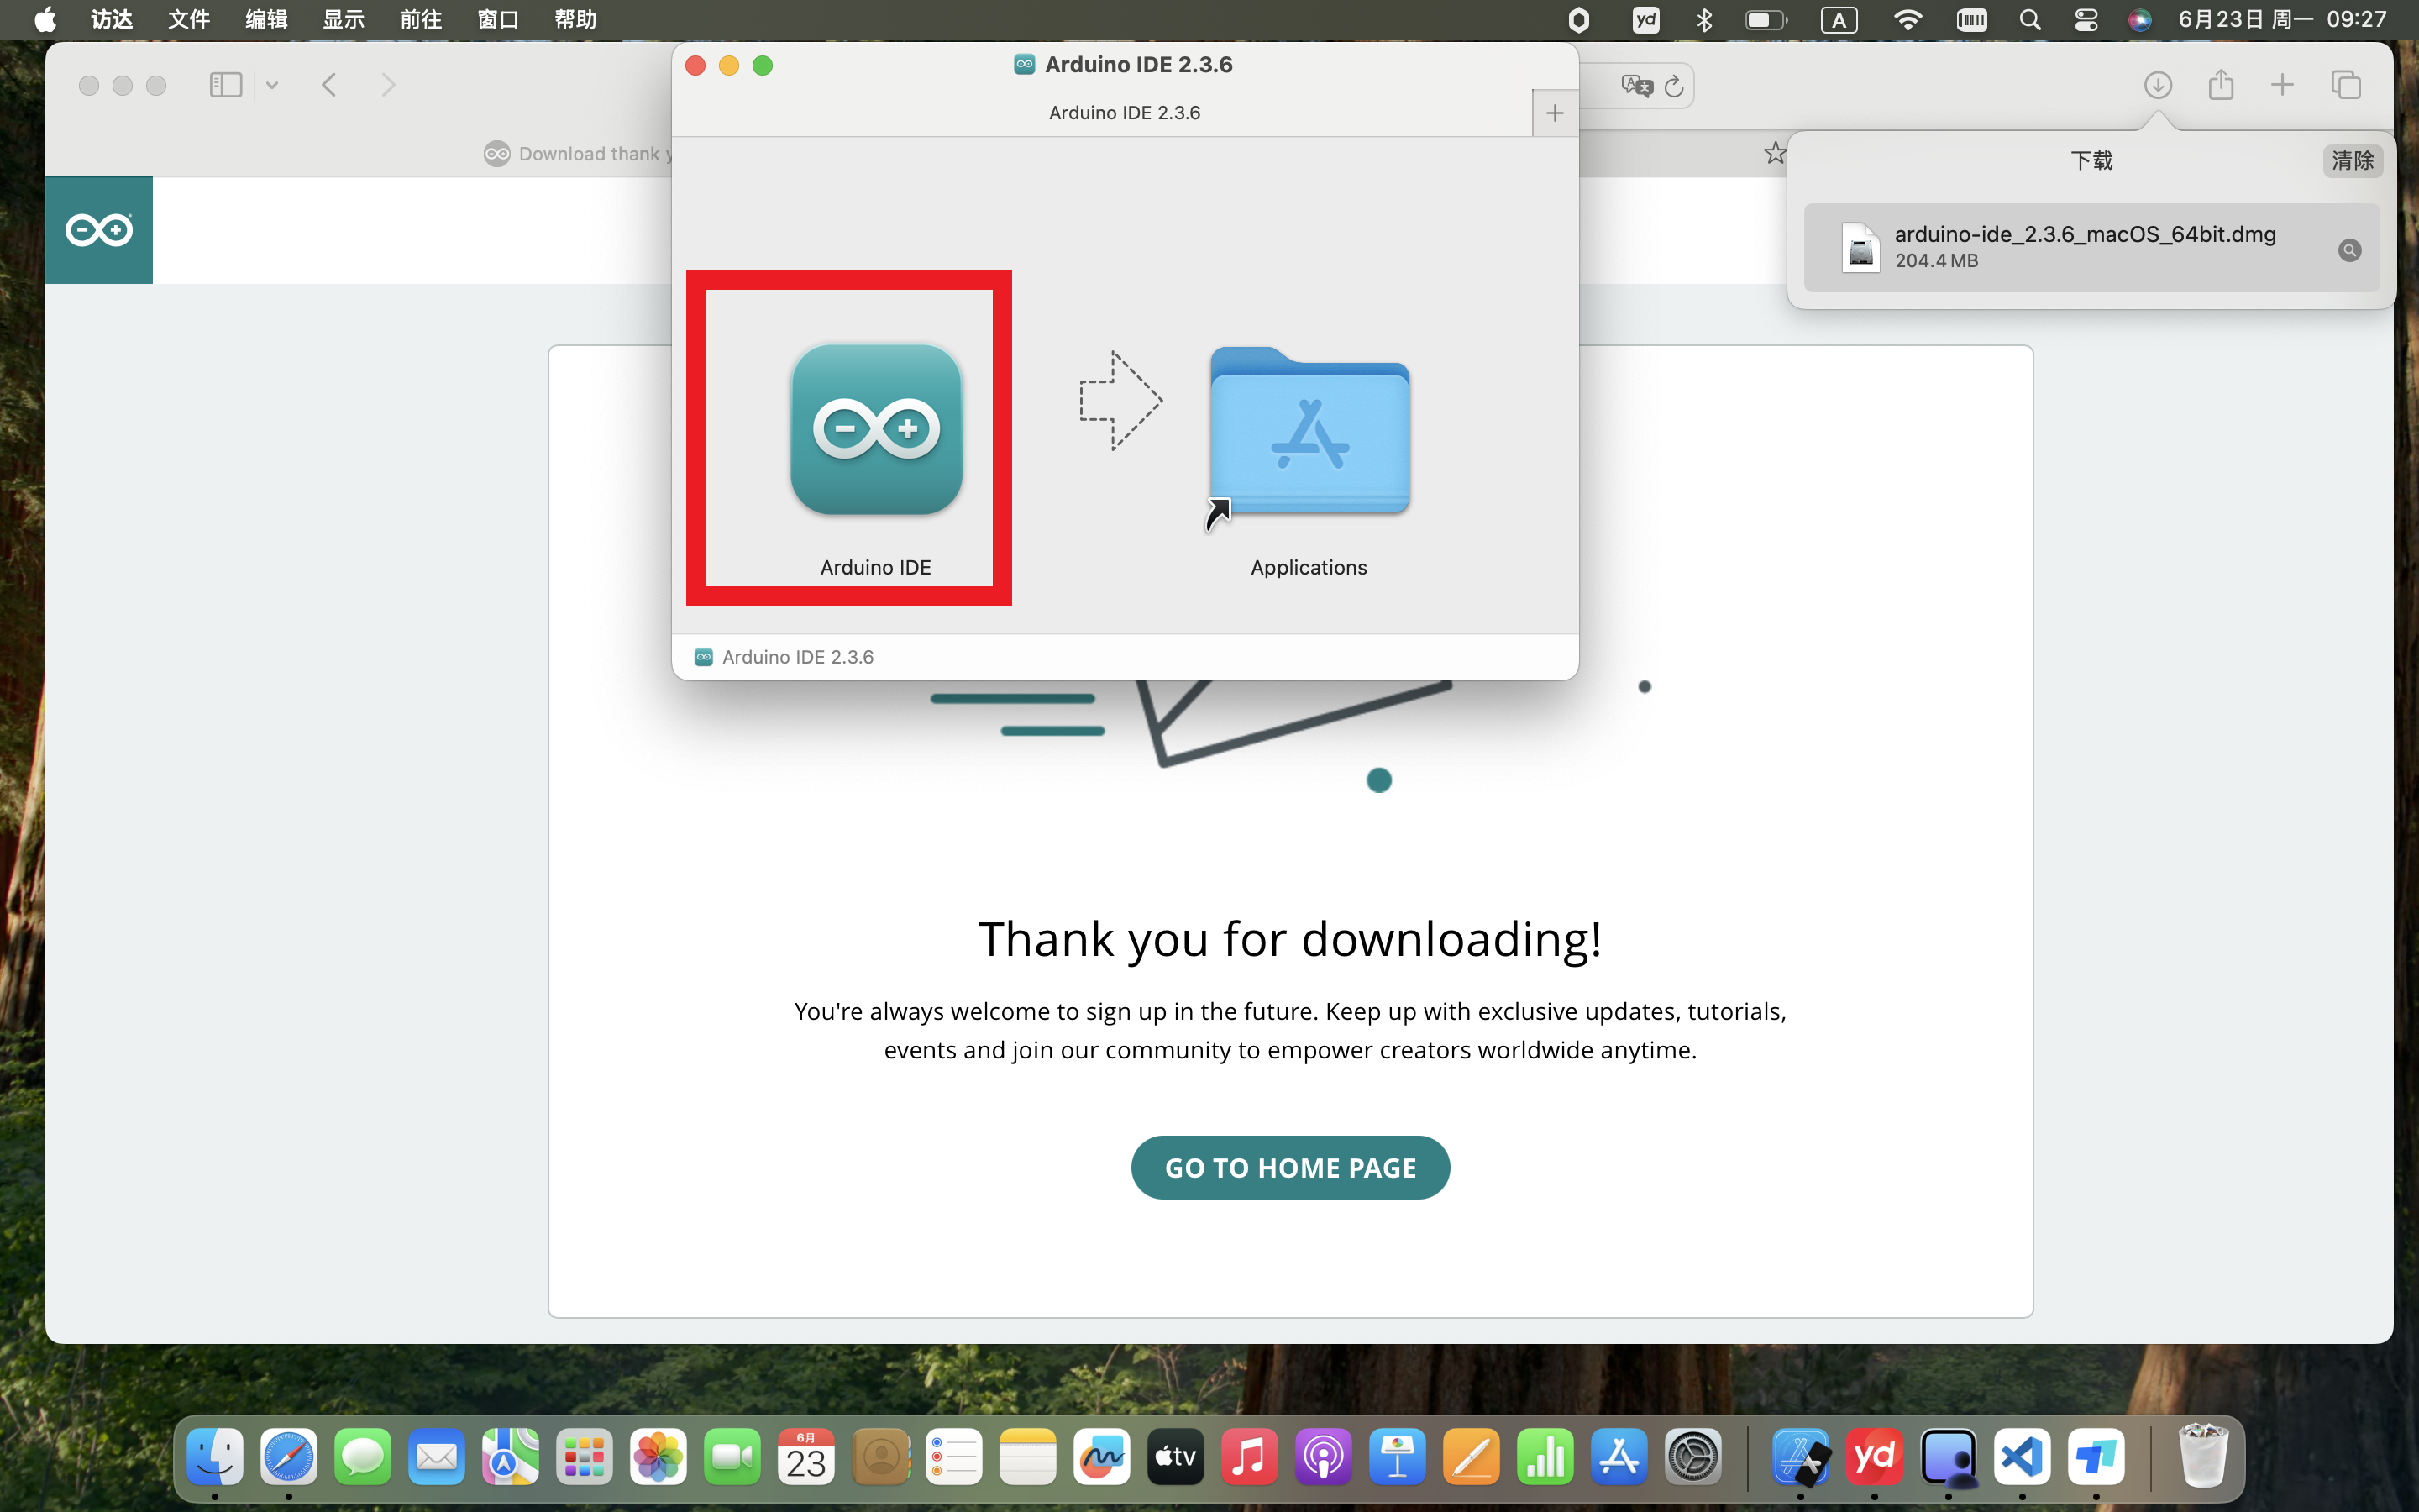This screenshot has height=1512, width=2419.
Task: Open the 前往 menu
Action: pos(420,20)
